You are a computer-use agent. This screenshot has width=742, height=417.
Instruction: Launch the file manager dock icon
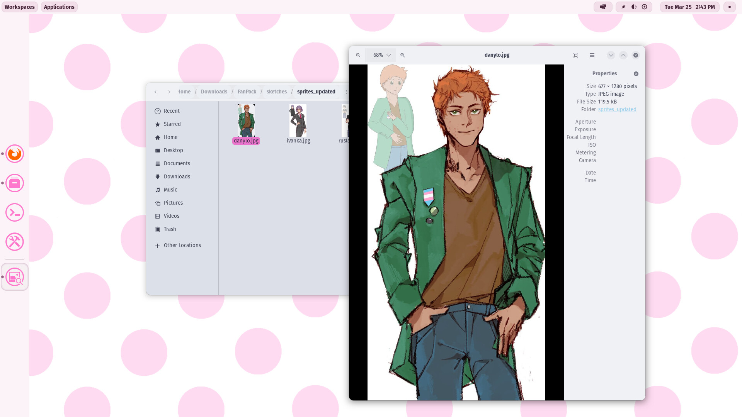[x=14, y=183]
